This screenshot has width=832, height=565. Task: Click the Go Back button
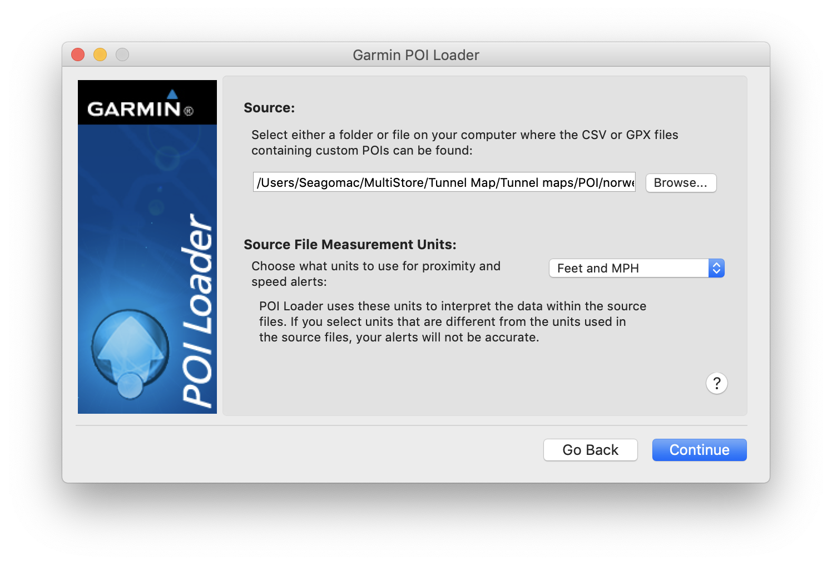tap(590, 450)
